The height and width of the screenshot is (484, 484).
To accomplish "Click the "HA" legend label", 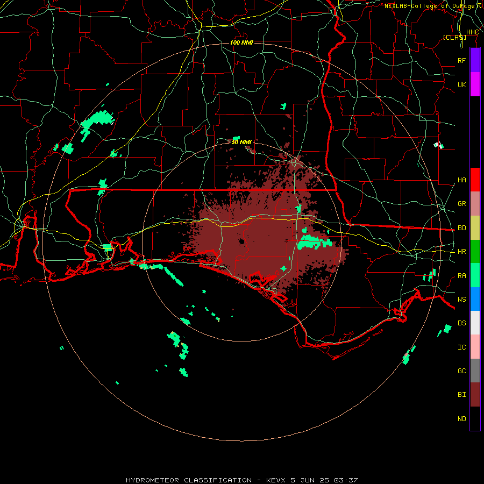I will point(461,180).
